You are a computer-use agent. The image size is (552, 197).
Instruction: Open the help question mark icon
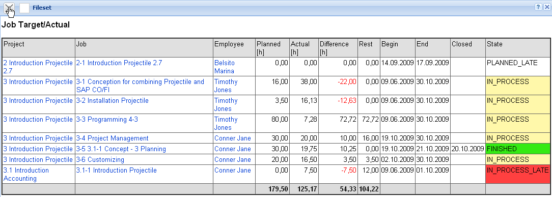pyautogui.click(x=538, y=7)
